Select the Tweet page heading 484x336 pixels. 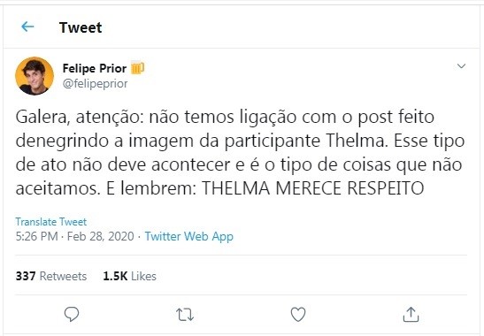(81, 27)
